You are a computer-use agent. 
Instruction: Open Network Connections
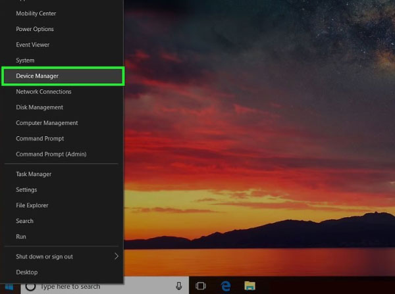43,91
